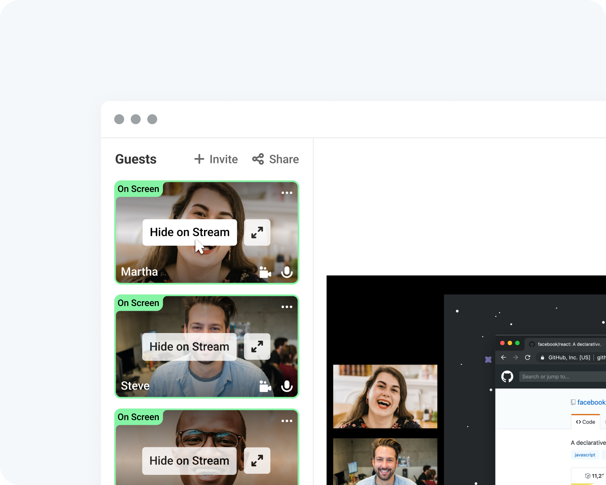Click the lock icon in address bar
The height and width of the screenshot is (485, 606).
pos(543,358)
